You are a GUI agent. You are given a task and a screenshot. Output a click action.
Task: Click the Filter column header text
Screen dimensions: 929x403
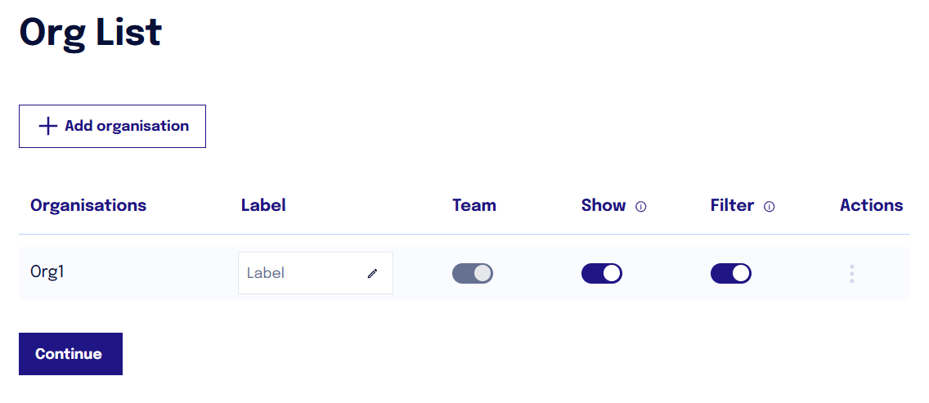(x=732, y=205)
